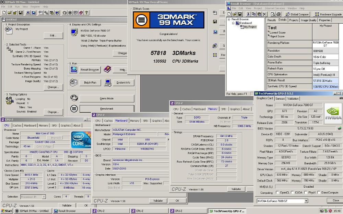Click the benchmark striped-circle toolbar icon in 3DMark

[70, 13]
